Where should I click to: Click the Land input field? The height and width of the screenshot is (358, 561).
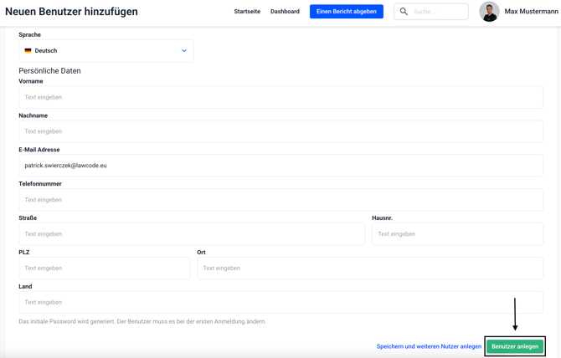pos(280,303)
